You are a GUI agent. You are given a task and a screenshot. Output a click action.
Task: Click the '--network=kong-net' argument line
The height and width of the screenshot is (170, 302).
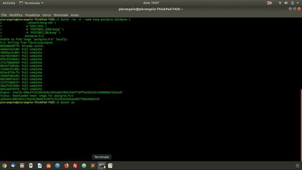(x=40, y=23)
